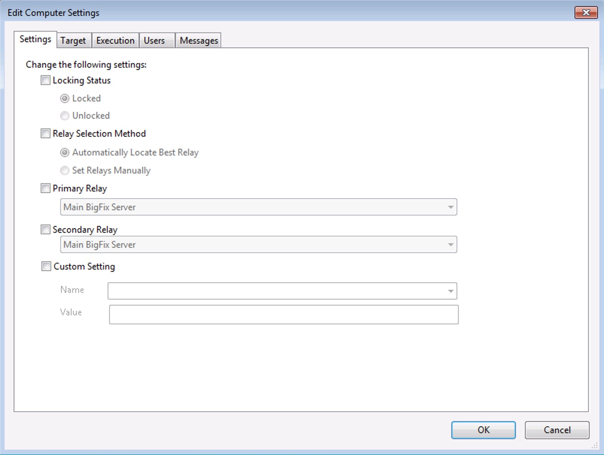The width and height of the screenshot is (604, 455).
Task: Click the Settings tab label
Action: pyautogui.click(x=35, y=39)
